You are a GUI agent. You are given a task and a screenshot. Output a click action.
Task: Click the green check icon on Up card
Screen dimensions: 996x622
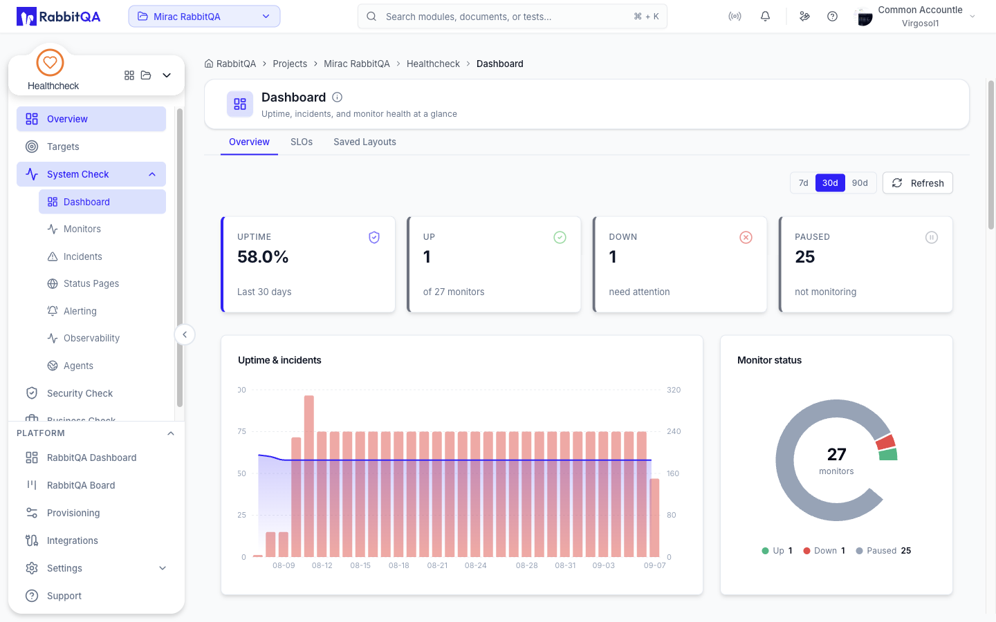[x=560, y=238]
